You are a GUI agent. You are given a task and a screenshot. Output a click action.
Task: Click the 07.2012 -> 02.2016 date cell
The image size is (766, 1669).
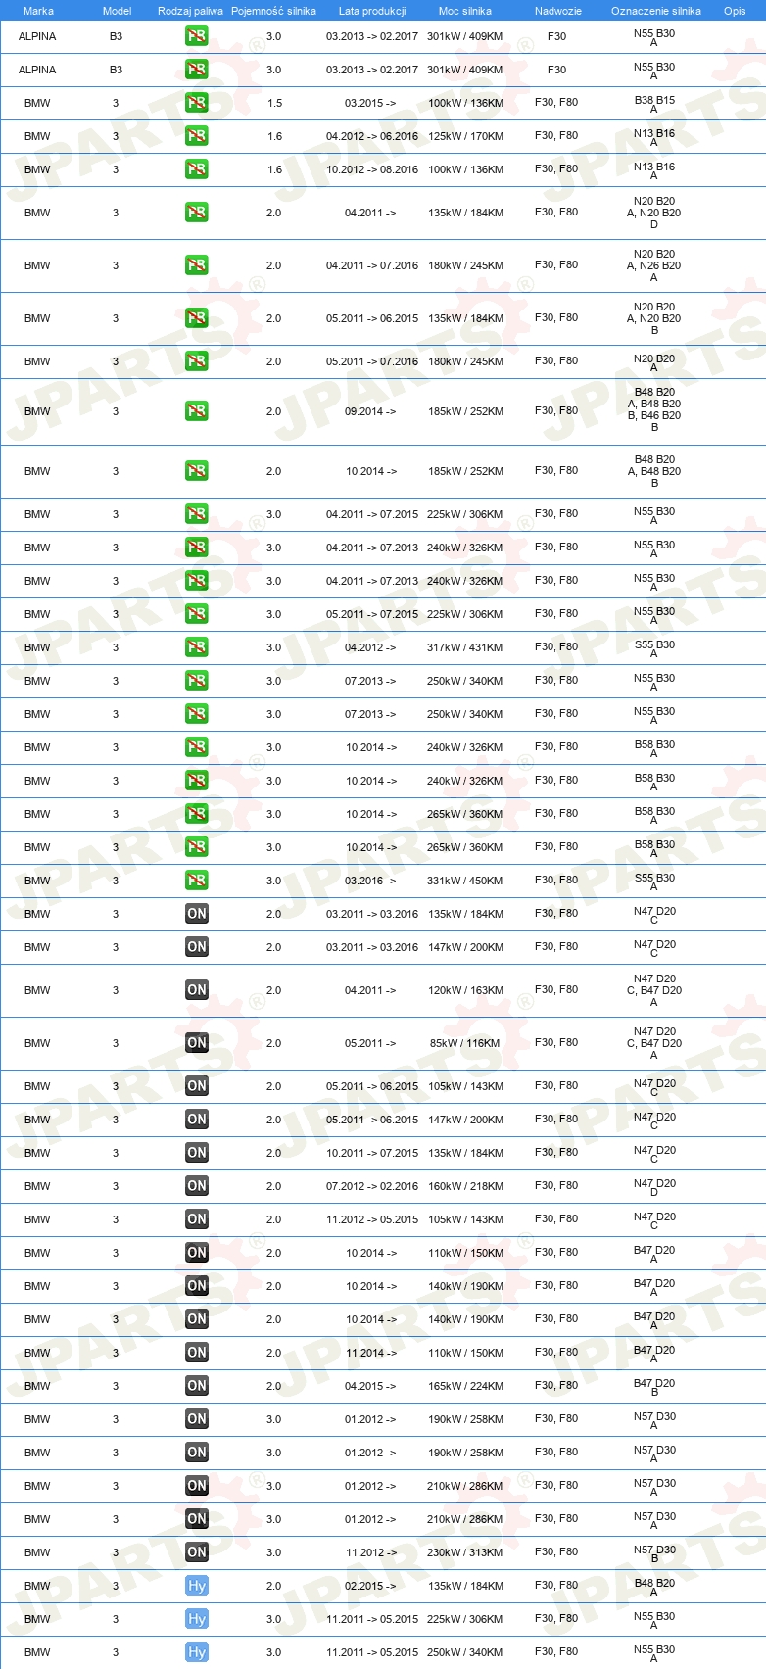click(372, 1186)
